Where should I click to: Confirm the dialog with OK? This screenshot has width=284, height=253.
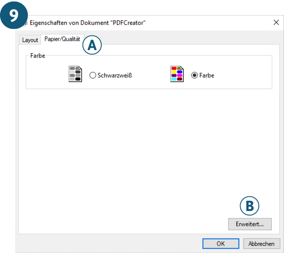(x=221, y=243)
